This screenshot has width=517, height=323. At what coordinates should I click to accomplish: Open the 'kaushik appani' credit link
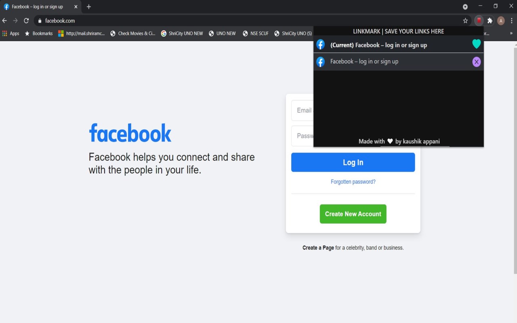421,141
